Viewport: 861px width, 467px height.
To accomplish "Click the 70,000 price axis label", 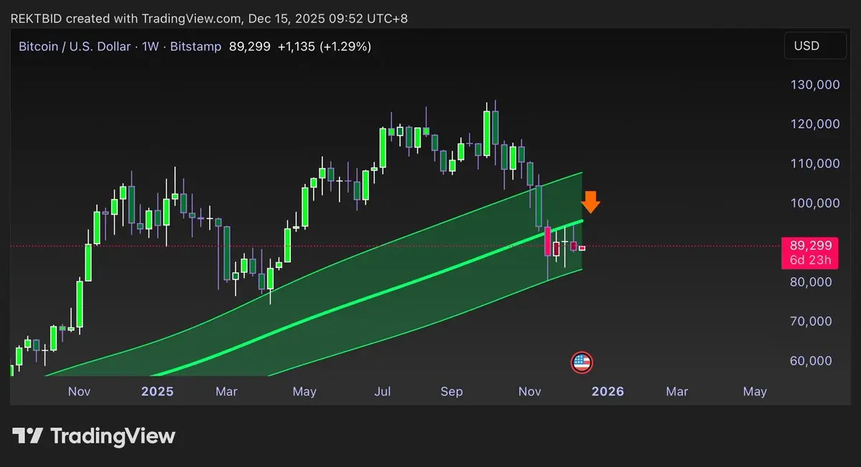I will (x=811, y=321).
